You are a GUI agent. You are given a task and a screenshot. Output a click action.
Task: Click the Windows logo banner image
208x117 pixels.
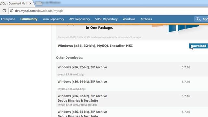pos(184,28)
